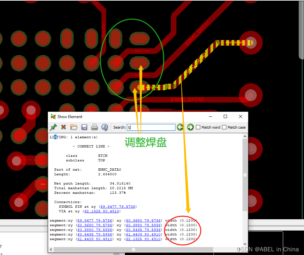Click the horizontal scrollbar left arrow

click(51, 249)
